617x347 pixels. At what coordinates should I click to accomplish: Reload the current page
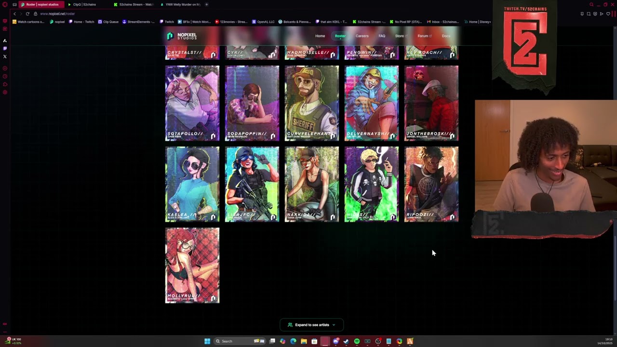click(x=27, y=13)
